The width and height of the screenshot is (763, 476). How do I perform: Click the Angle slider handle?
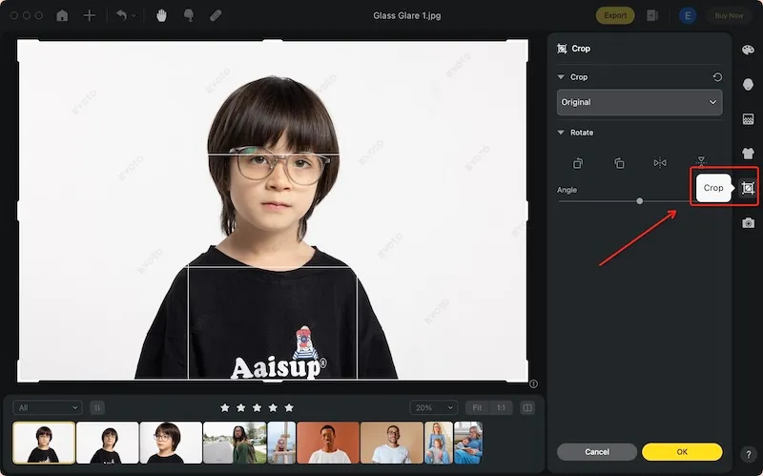pyautogui.click(x=639, y=201)
